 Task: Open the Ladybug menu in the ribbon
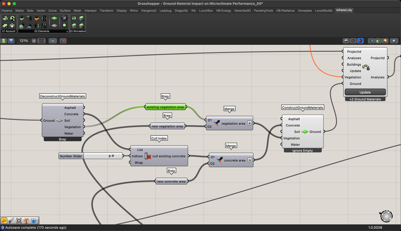tap(165, 10)
